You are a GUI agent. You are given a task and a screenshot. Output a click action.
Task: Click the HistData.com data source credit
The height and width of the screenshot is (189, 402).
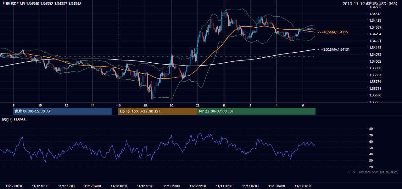(x=373, y=172)
